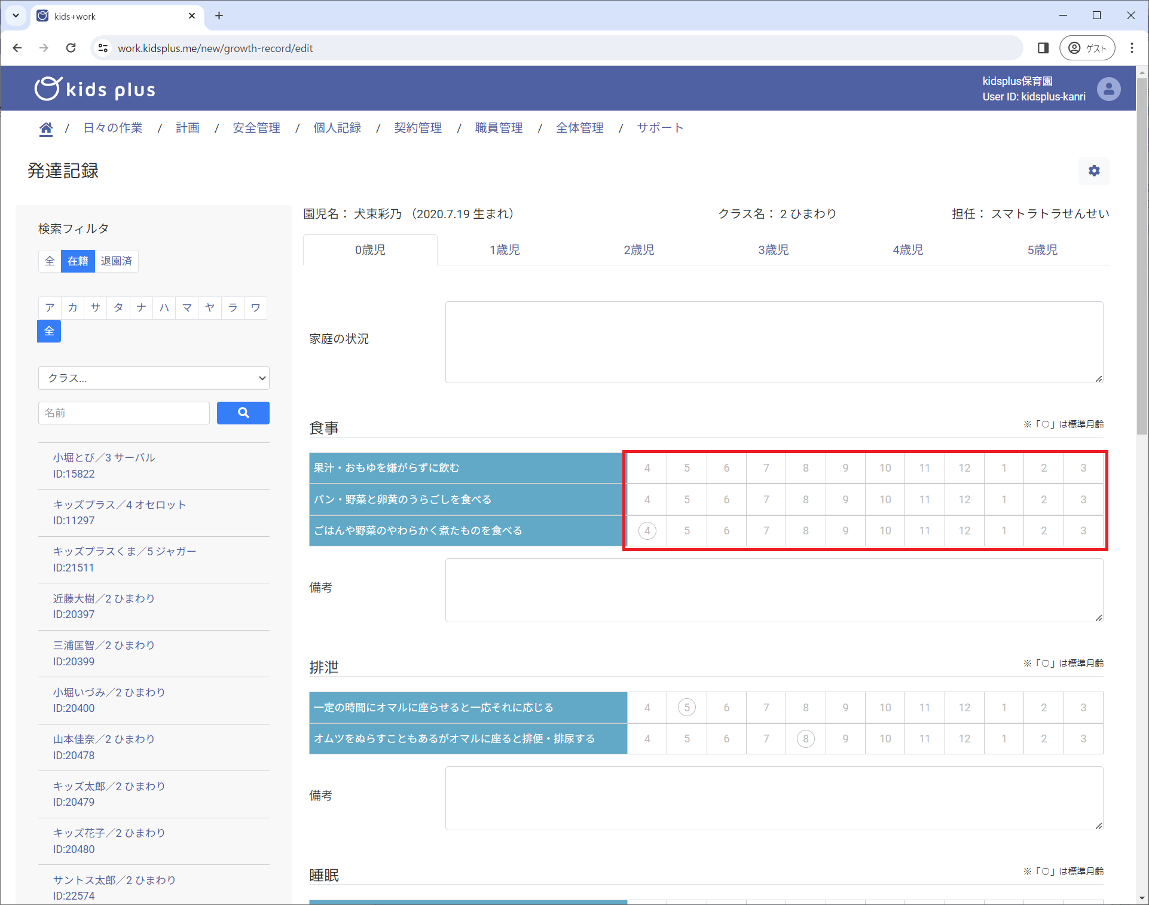
Task: Click the browser address bar URL
Action: (x=215, y=48)
